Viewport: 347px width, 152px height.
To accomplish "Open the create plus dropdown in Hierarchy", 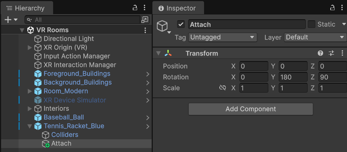I will [x=11, y=20].
